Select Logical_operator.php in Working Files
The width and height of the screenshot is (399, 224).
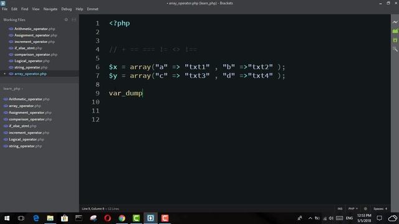pyautogui.click(x=32, y=61)
